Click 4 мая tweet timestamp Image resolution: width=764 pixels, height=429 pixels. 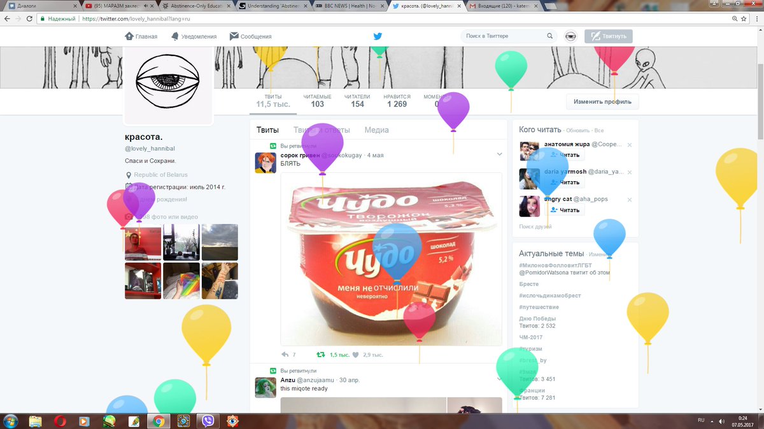[x=375, y=155]
